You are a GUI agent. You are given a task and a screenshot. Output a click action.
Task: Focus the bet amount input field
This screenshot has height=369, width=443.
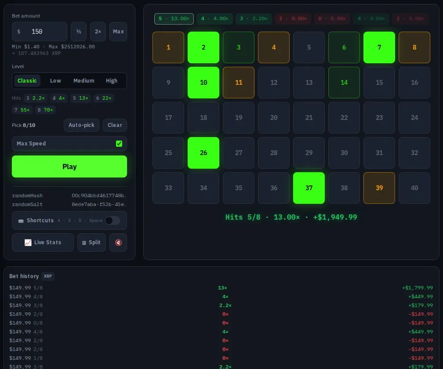[x=40, y=32]
